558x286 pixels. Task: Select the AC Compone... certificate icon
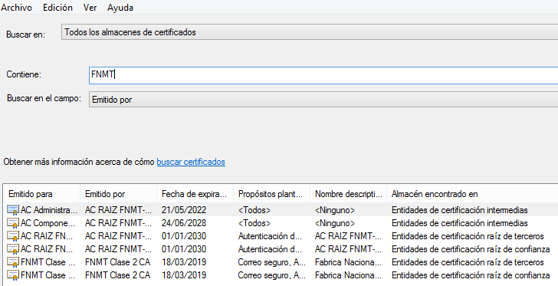click(13, 223)
